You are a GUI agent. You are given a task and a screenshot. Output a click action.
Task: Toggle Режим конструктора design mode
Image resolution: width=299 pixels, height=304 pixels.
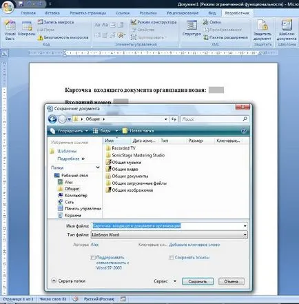click(x=154, y=22)
